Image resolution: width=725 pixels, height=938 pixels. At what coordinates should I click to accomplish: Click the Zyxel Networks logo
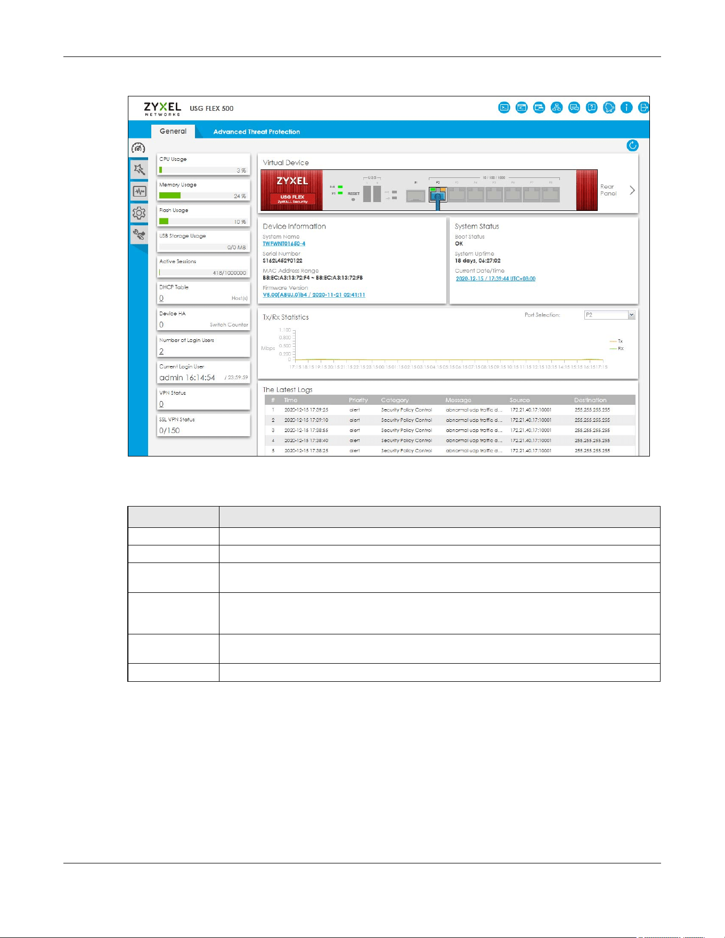coord(162,109)
